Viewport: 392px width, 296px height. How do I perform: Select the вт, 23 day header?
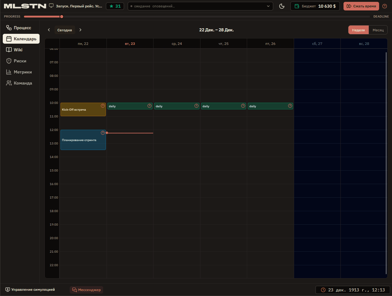pos(130,44)
